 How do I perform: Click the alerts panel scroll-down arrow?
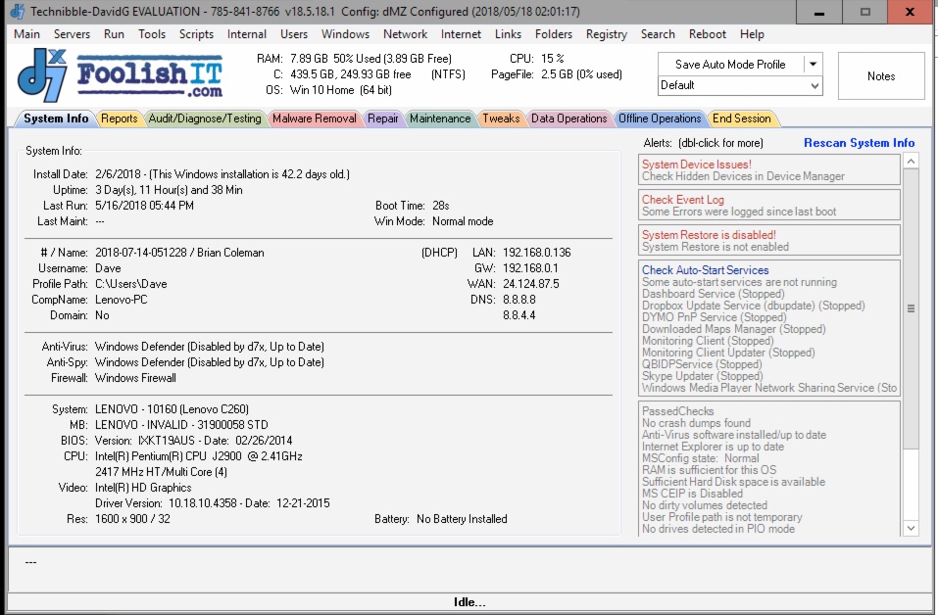(911, 528)
